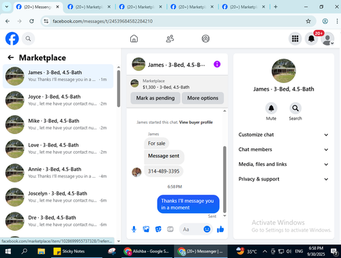Open the Facebook logo home link
Screen dimensions: 341x258
point(12,39)
